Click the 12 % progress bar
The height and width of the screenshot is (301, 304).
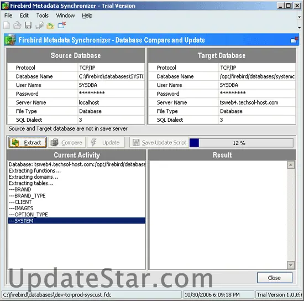(x=242, y=143)
